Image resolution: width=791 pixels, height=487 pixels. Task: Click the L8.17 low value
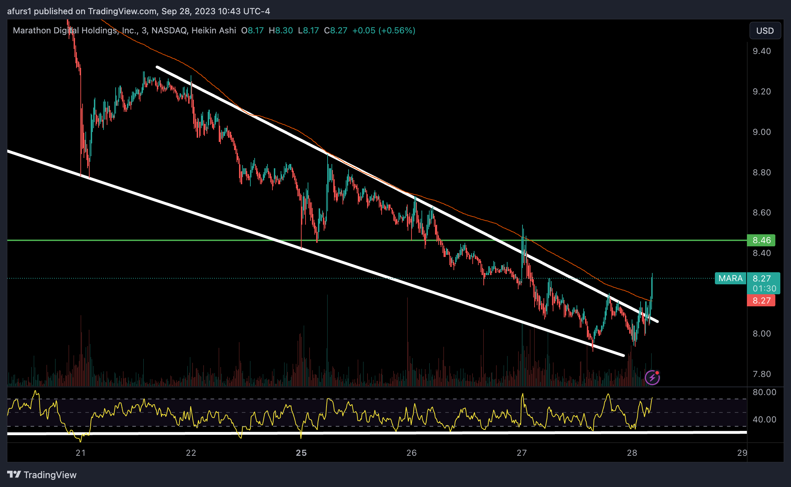coord(308,31)
